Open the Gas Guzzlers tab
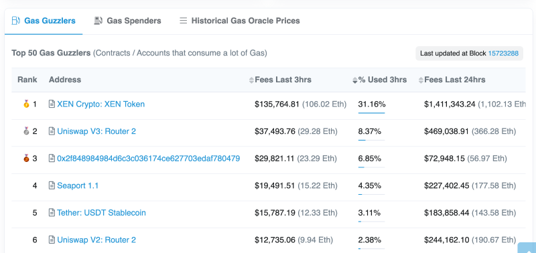The height and width of the screenshot is (253, 536). 44,21
